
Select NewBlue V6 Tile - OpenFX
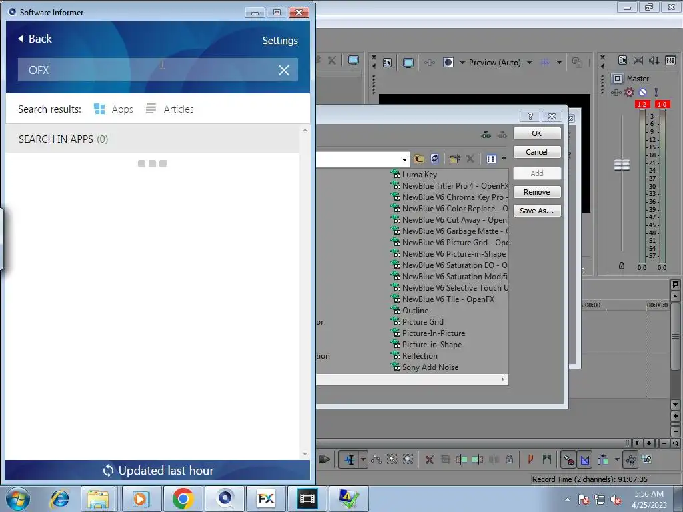(x=448, y=299)
